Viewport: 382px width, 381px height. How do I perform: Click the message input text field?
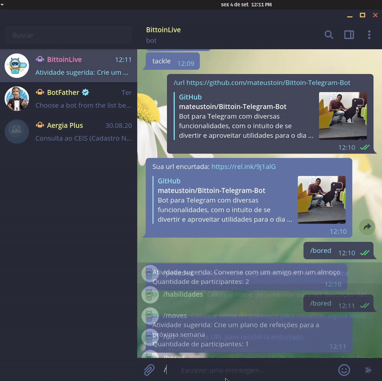point(253,370)
